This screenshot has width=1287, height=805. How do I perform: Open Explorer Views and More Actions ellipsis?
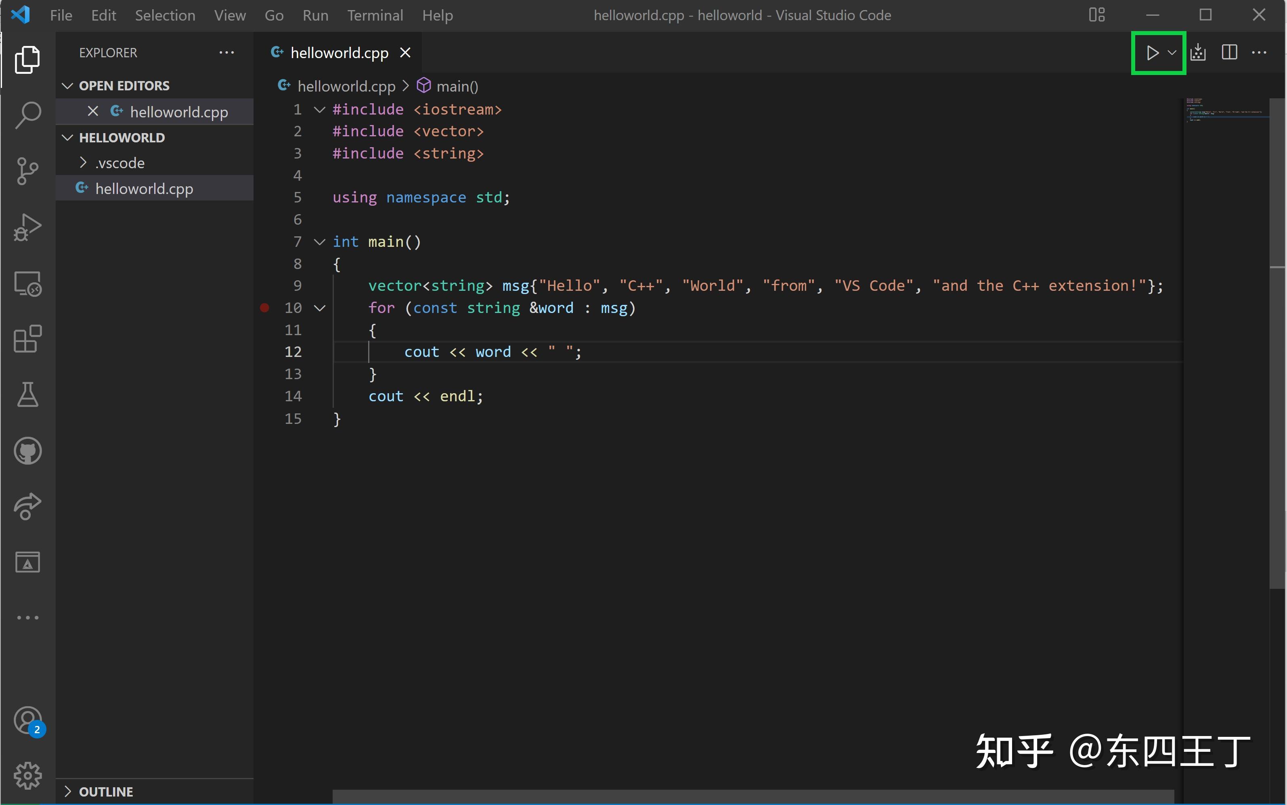tap(226, 53)
